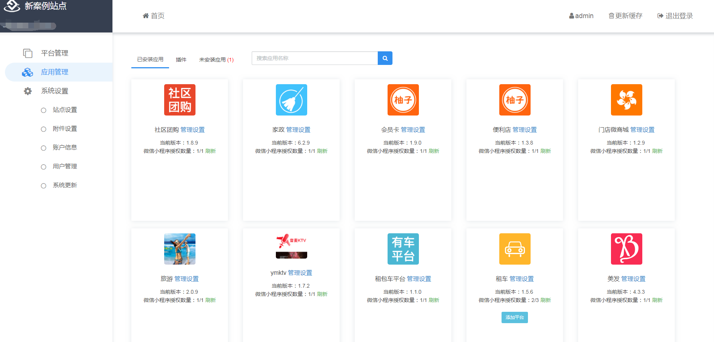This screenshot has height=342, width=714.
Task: Open the 家政 broom app icon
Action: [291, 100]
